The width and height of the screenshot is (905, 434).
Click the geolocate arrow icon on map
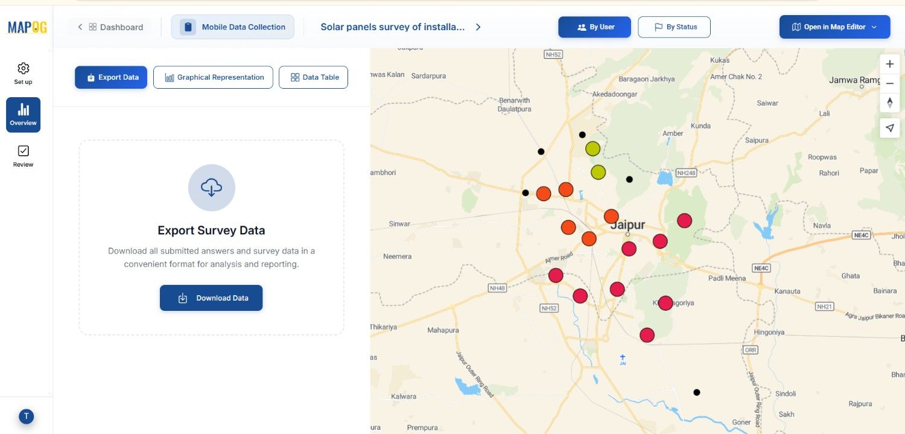point(889,128)
